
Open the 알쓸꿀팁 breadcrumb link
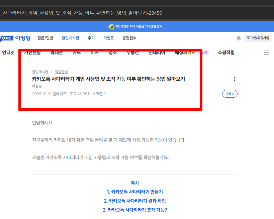(62, 71)
